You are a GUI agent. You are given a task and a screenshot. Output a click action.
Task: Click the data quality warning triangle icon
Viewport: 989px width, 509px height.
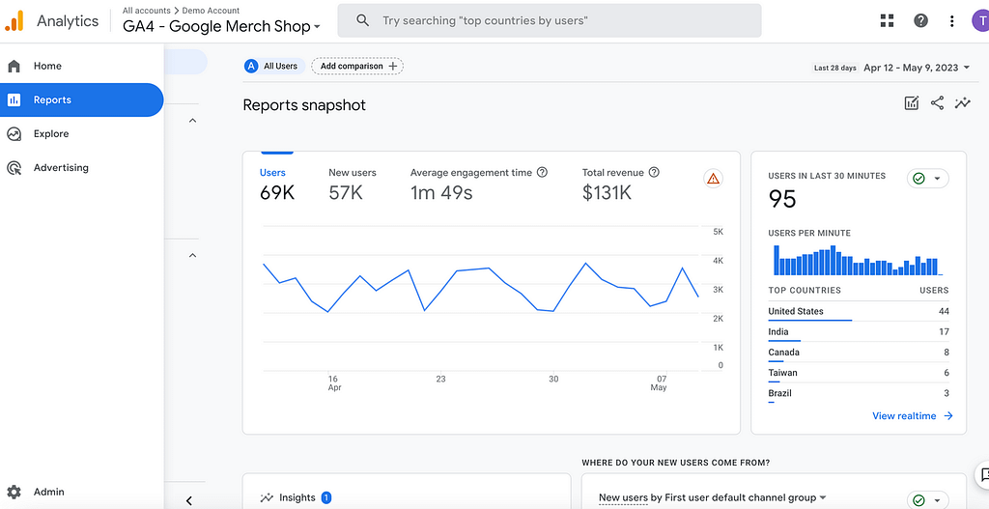tap(713, 179)
